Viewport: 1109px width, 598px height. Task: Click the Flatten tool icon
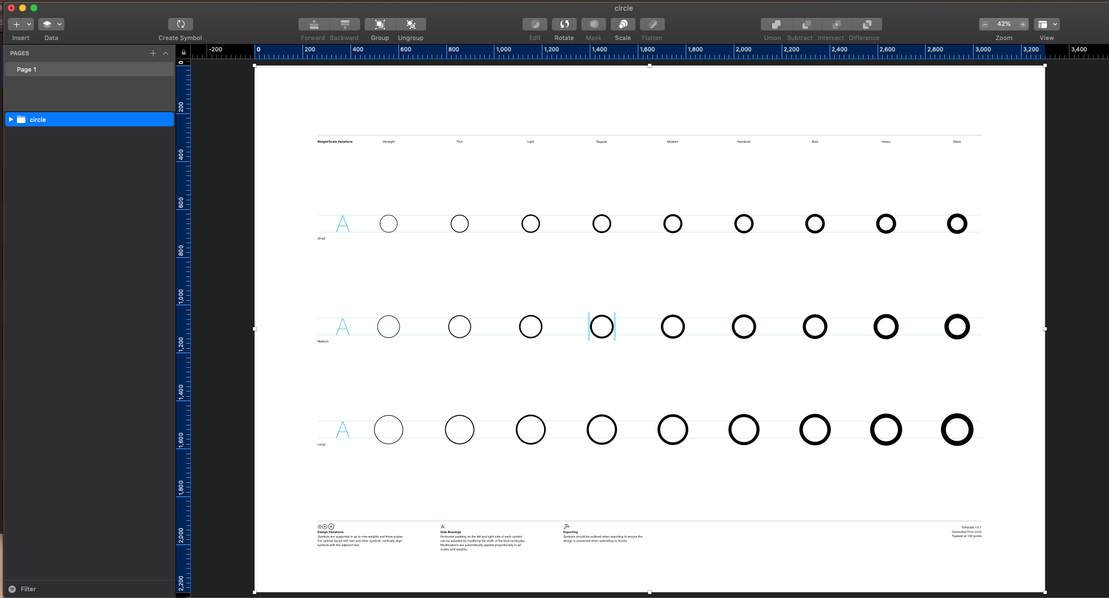(652, 24)
